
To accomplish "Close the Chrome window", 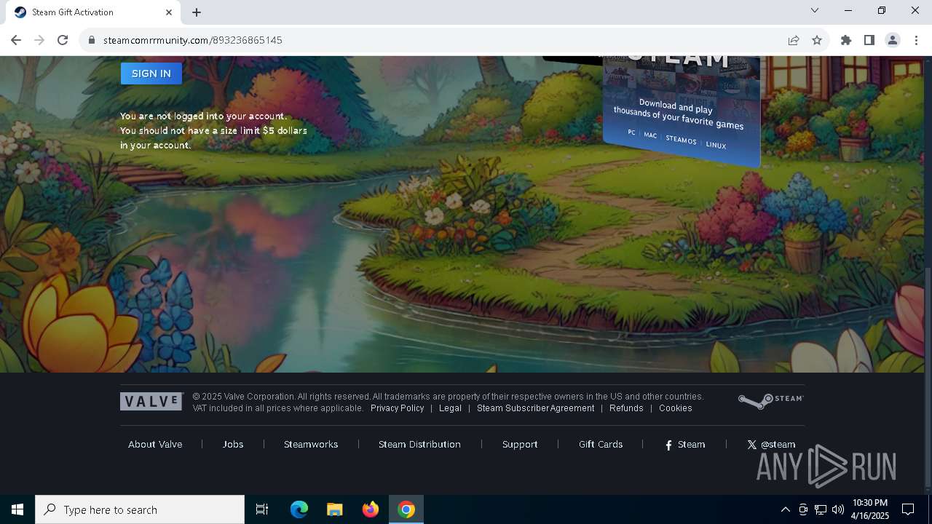I will tap(915, 10).
